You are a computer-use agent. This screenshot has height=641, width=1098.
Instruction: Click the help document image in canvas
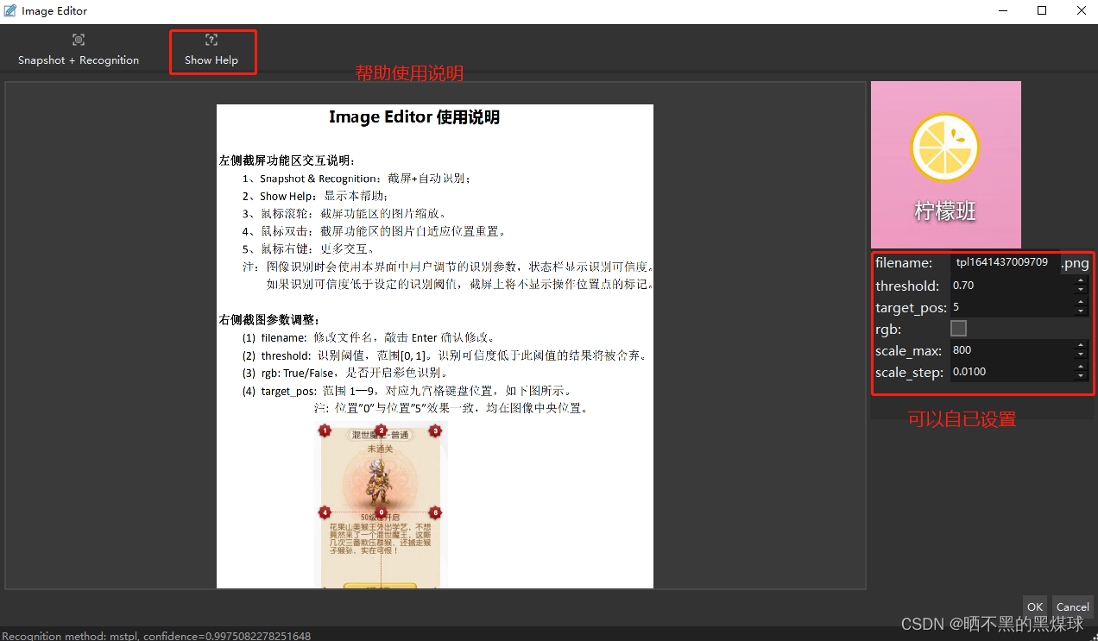(435, 346)
